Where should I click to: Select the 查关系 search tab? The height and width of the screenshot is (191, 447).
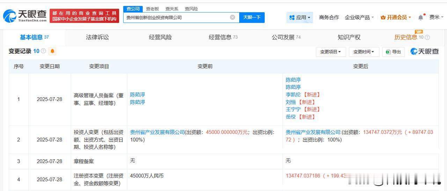[172, 9]
